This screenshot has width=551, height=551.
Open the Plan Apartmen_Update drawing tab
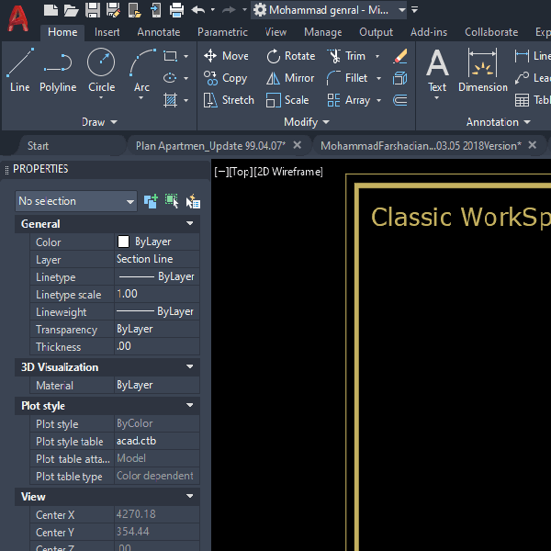tap(210, 145)
